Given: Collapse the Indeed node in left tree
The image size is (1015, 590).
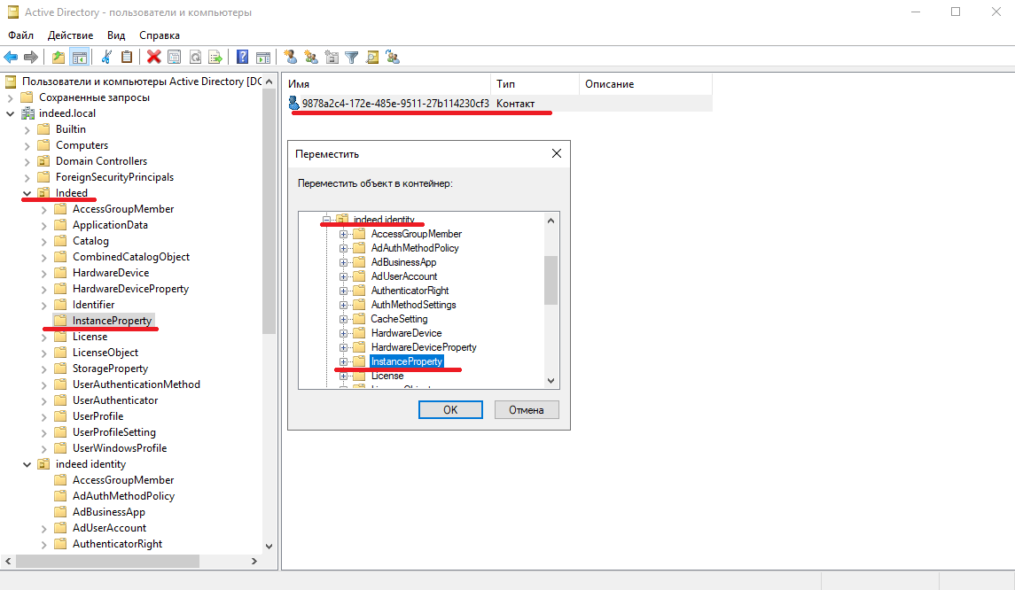Looking at the screenshot, I should click(27, 193).
